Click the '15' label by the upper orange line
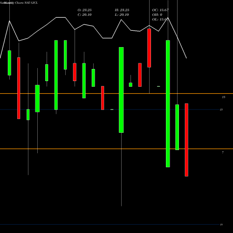This screenshot has width=233, height=233. 223,97
